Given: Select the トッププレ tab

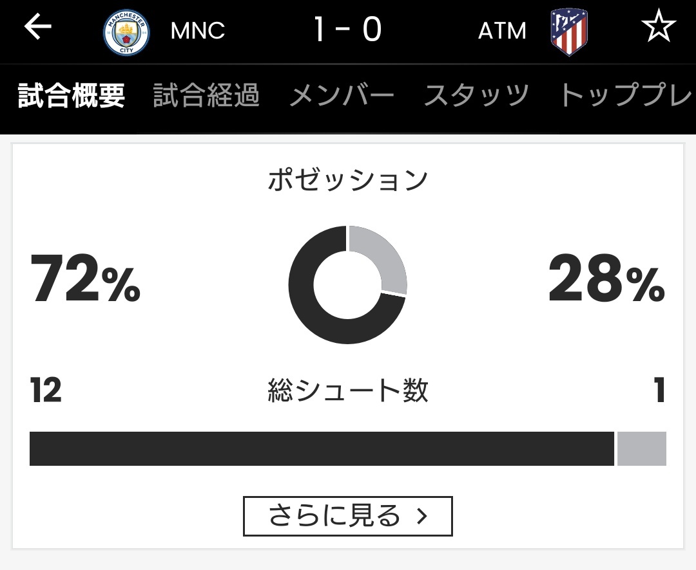Looking at the screenshot, I should [x=626, y=95].
